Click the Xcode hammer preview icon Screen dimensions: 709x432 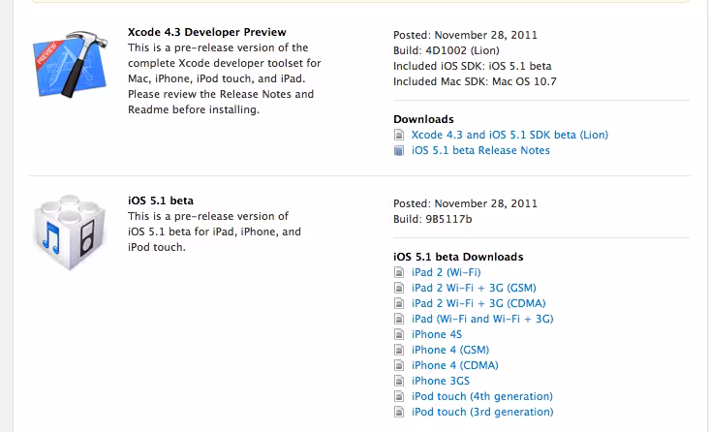point(70,64)
